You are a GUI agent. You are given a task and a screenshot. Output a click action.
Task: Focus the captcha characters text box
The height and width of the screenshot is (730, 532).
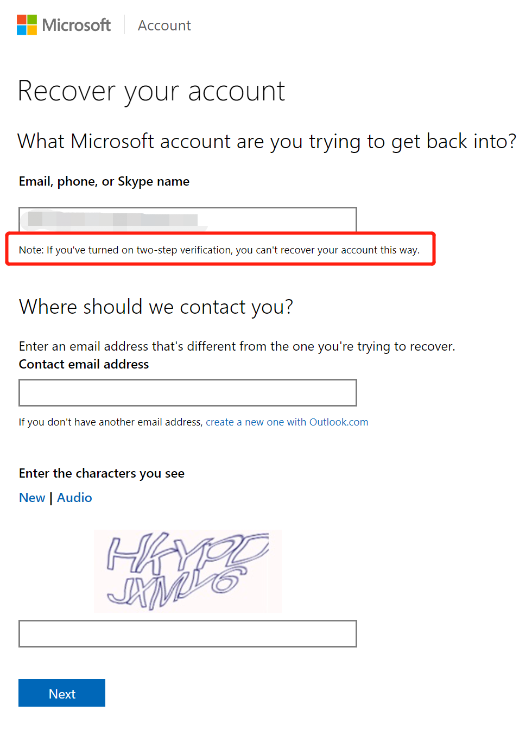pos(188,633)
